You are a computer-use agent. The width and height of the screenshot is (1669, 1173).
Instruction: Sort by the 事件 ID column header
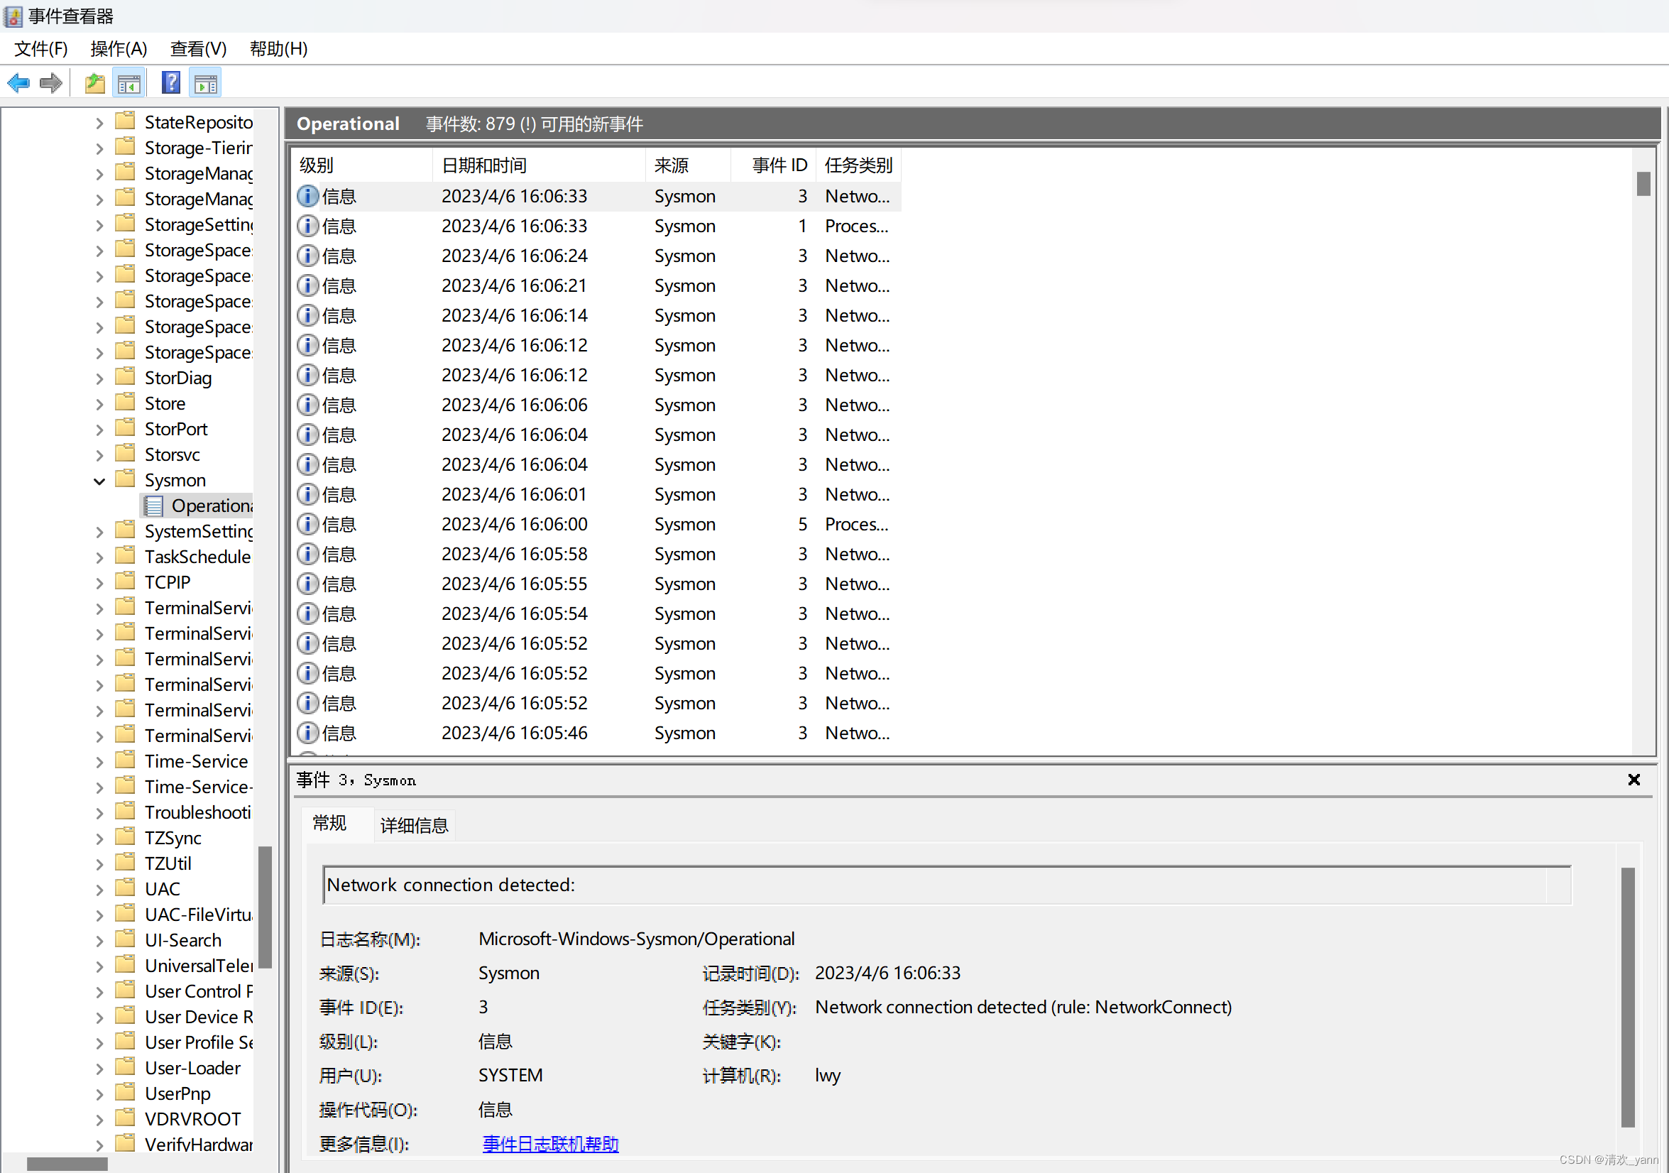778,165
